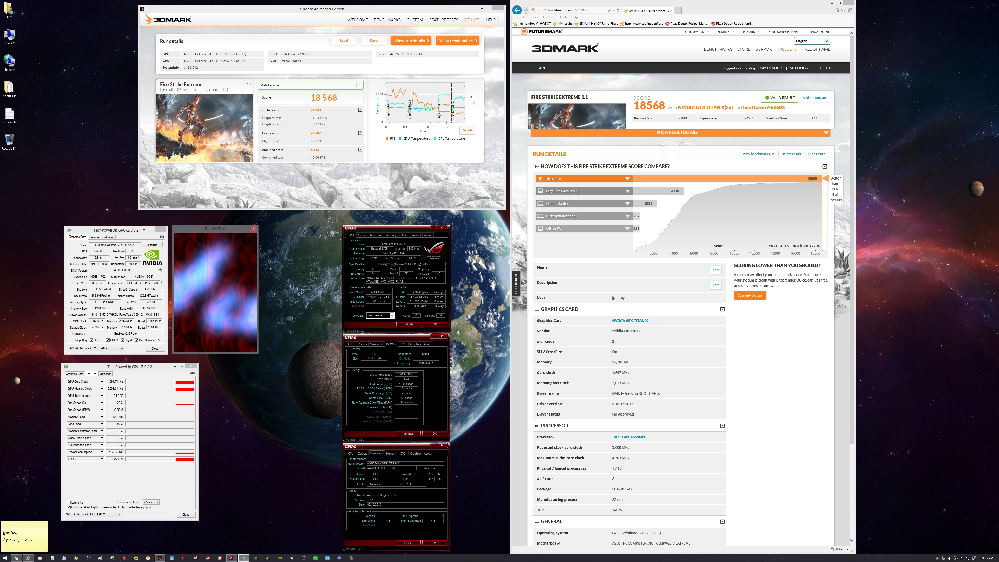The width and height of the screenshot is (999, 562).
Task: Enable the Log to file checkbox
Action: pos(69,502)
